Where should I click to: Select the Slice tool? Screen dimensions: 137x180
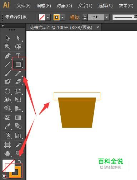pyautogui.click(x=18, y=145)
